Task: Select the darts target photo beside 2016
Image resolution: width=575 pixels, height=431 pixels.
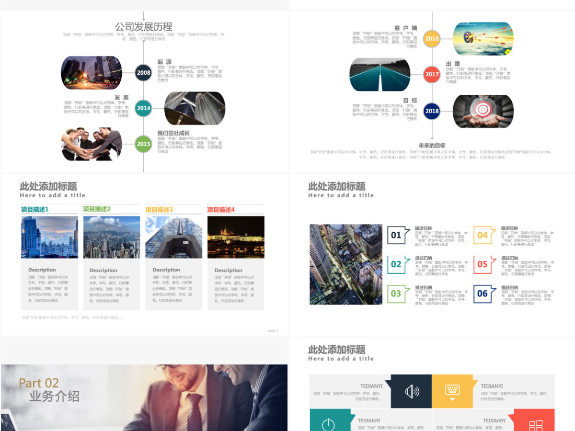Action: tap(483, 39)
